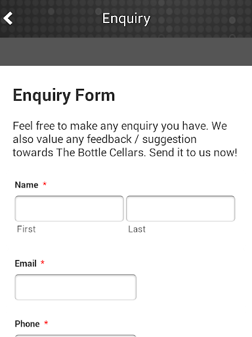Click the red asterisk beside Email
The width and height of the screenshot is (252, 337).
coord(43,263)
